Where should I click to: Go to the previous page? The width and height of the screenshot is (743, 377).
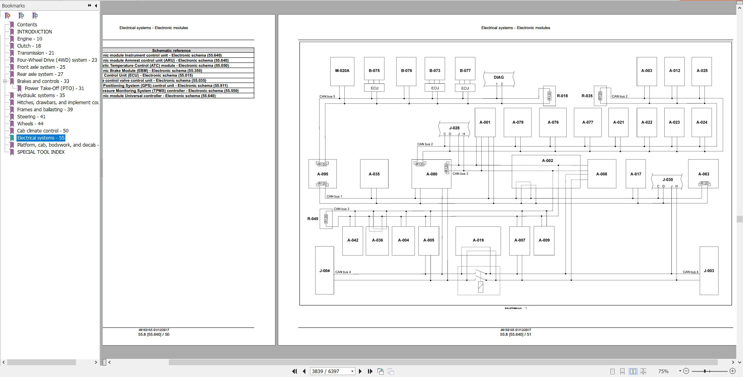(304, 371)
